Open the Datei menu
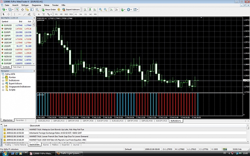250x156 pixels. click(x=7, y=5)
